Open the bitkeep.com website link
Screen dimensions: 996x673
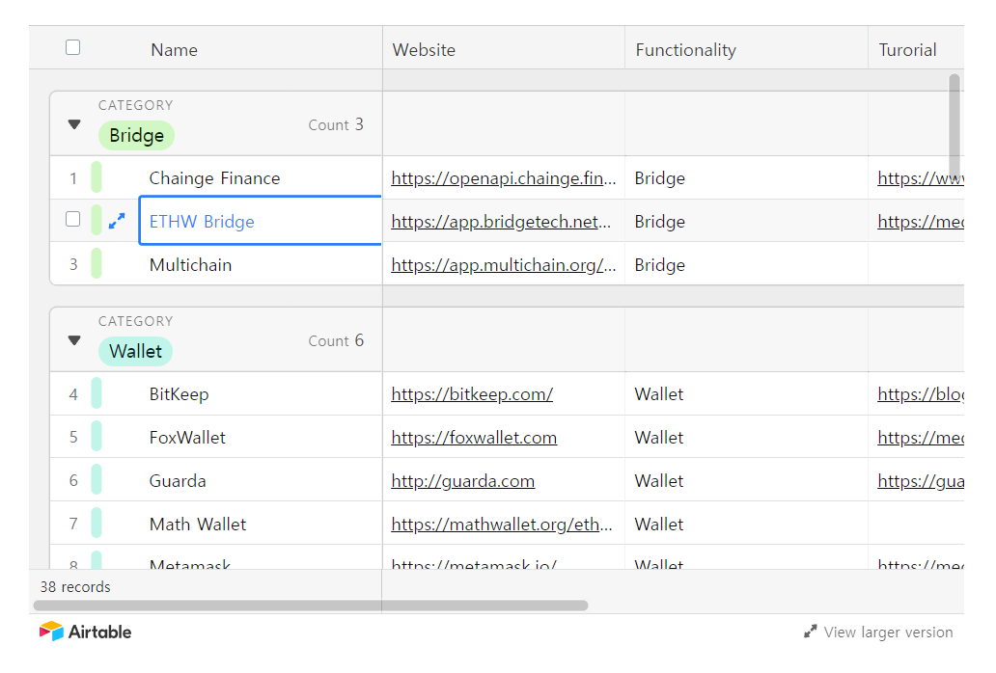pos(472,394)
